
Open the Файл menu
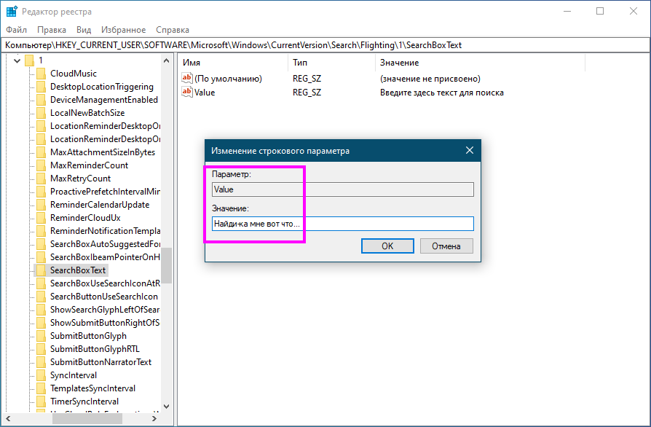tap(16, 30)
